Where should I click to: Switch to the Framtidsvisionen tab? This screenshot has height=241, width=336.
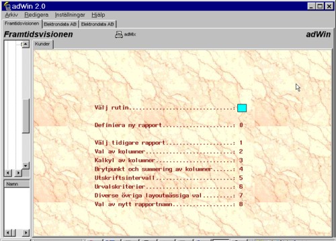point(22,23)
